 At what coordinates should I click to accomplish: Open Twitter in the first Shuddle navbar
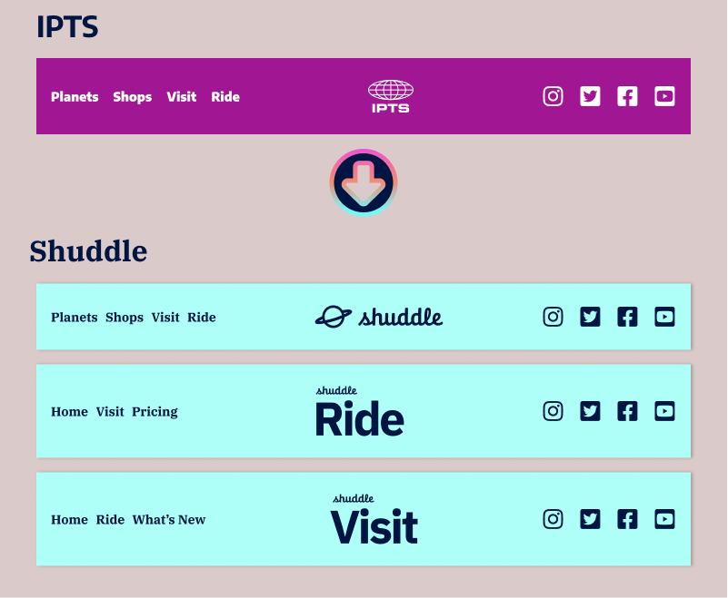591,317
